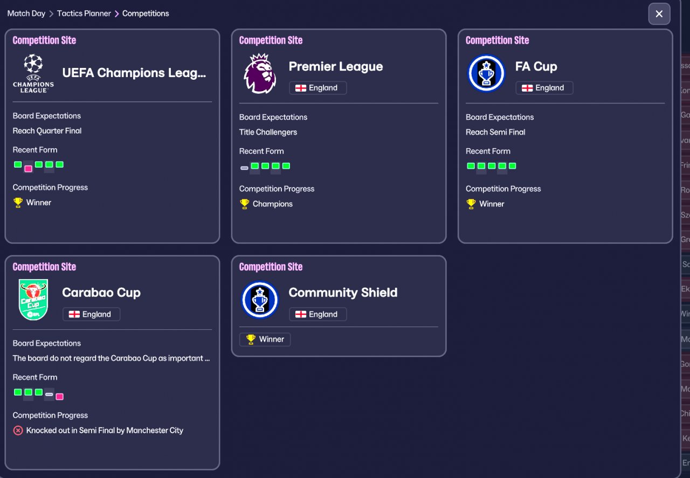This screenshot has height=478, width=690.
Task: Click the Carabao Cup logo
Action: pos(33,300)
